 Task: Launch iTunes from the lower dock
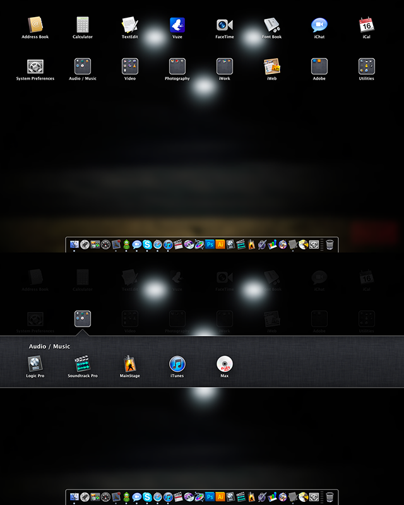point(168,497)
